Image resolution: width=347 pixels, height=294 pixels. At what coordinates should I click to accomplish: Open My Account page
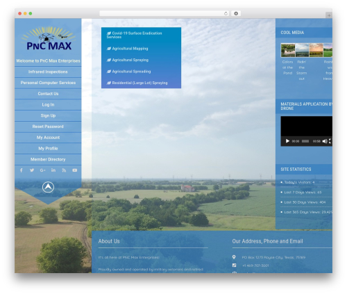point(48,138)
